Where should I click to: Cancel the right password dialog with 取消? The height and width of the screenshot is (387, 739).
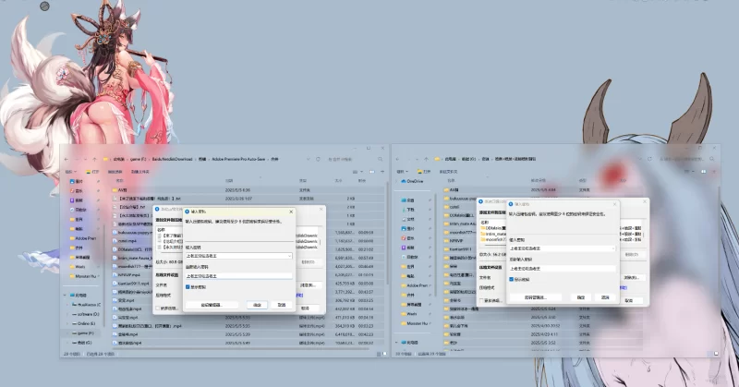[x=605, y=297]
